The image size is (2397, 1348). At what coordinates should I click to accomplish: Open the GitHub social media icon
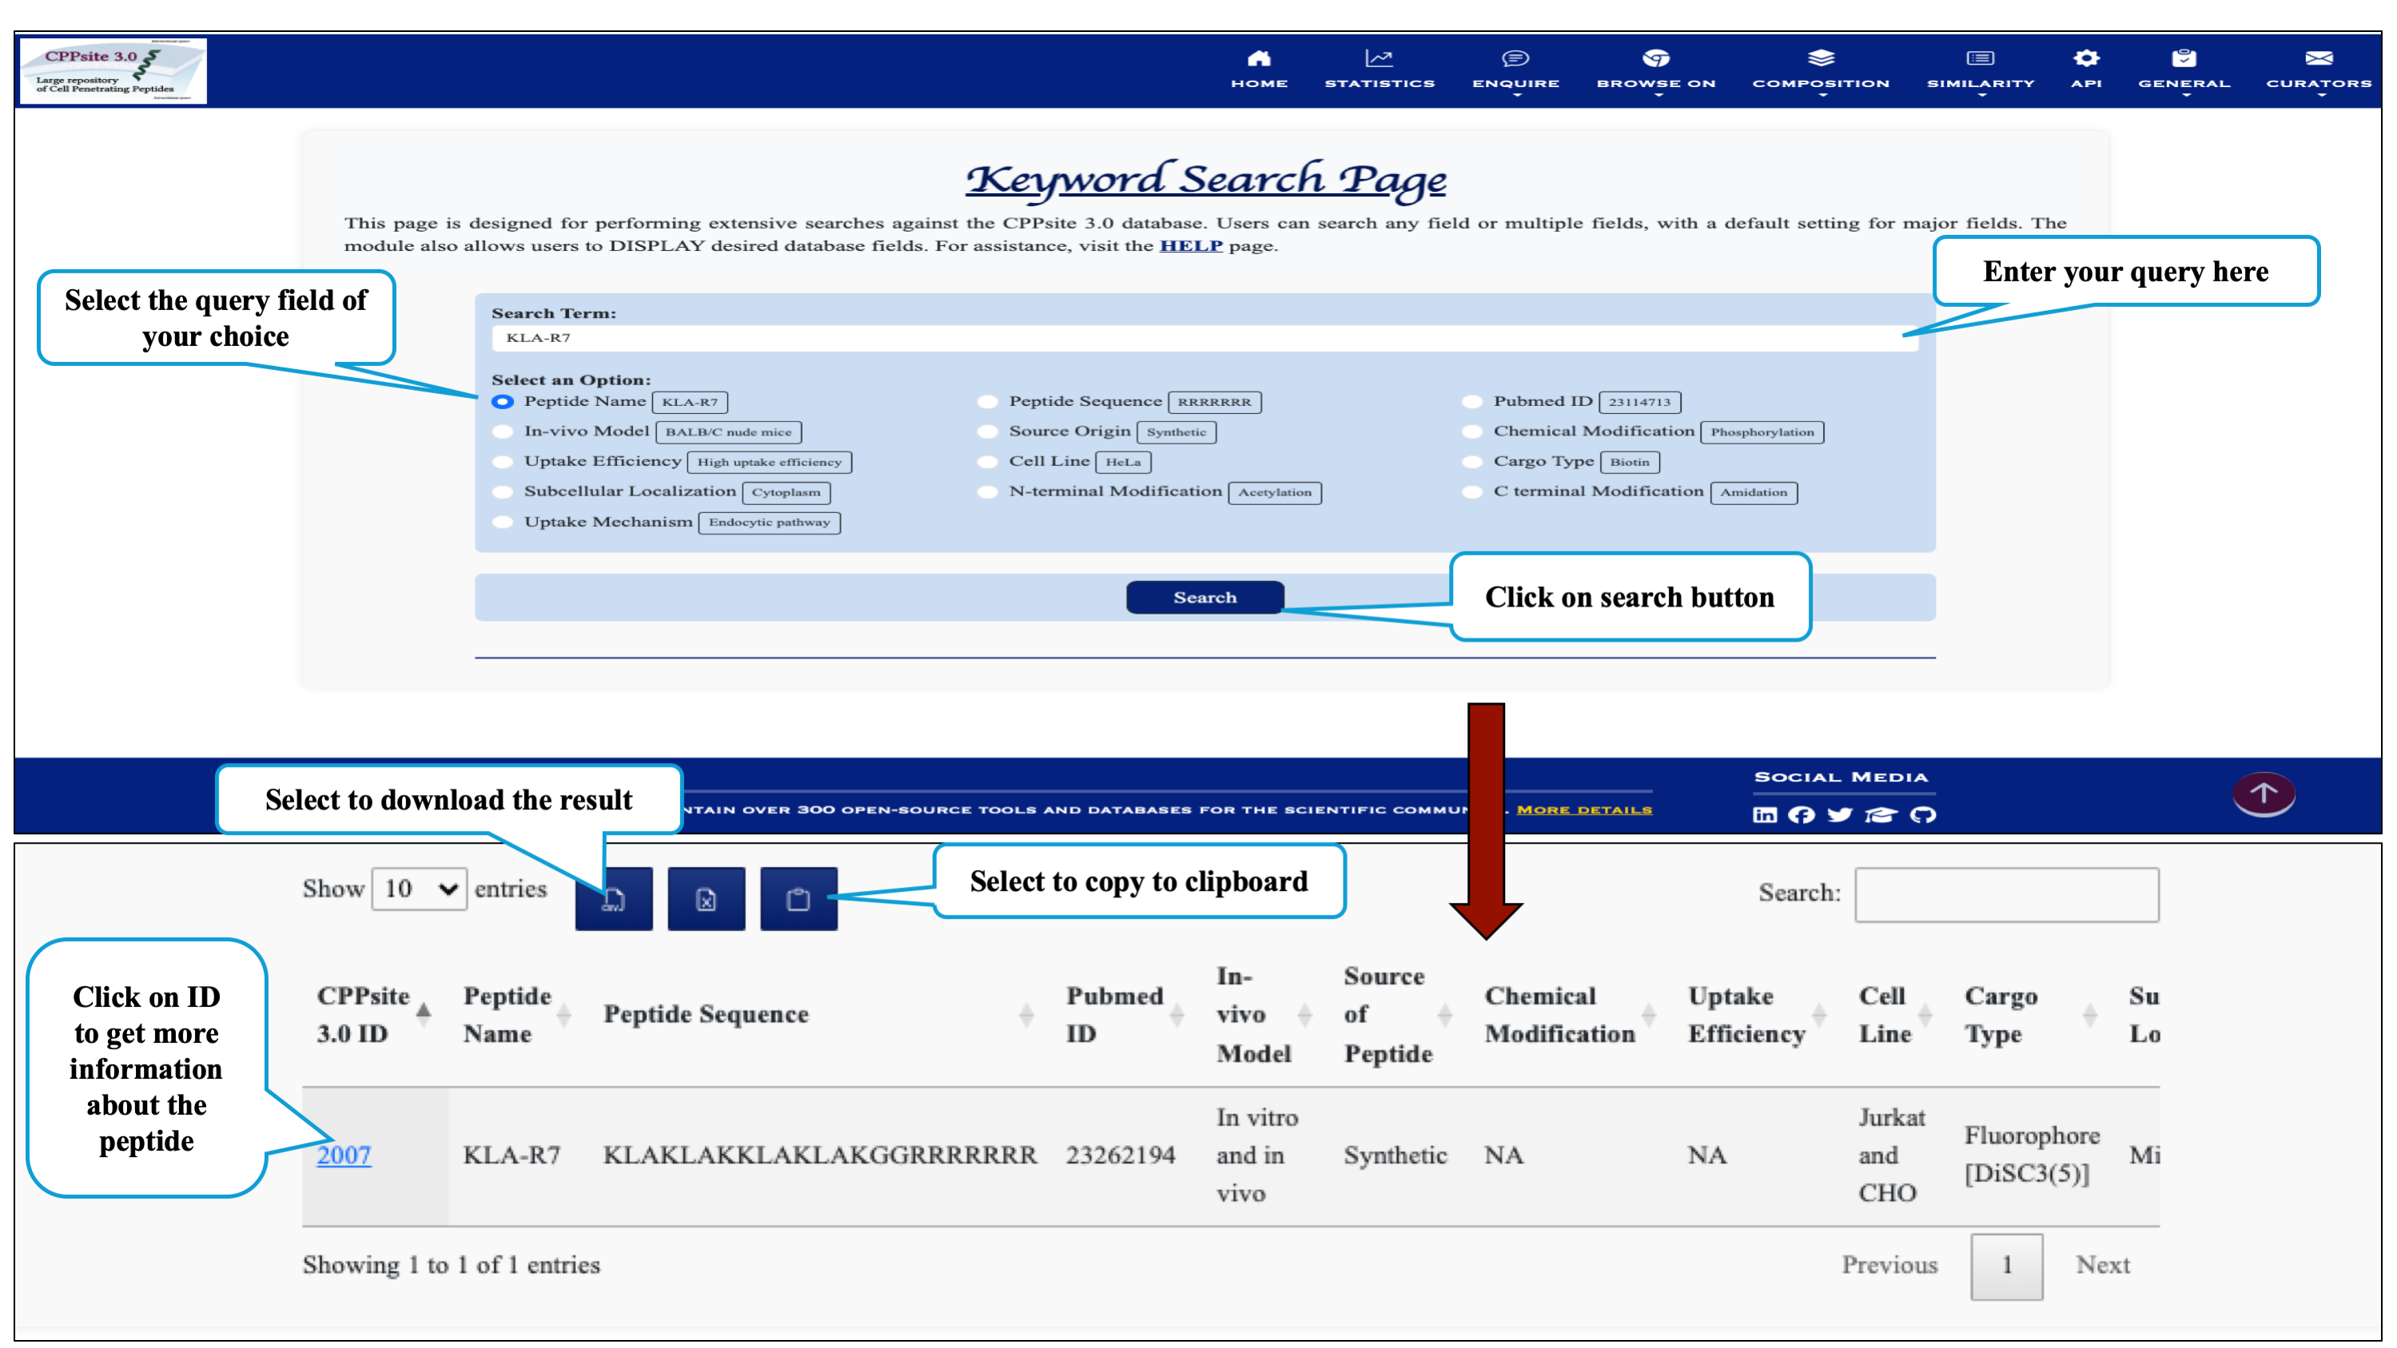click(x=1922, y=815)
